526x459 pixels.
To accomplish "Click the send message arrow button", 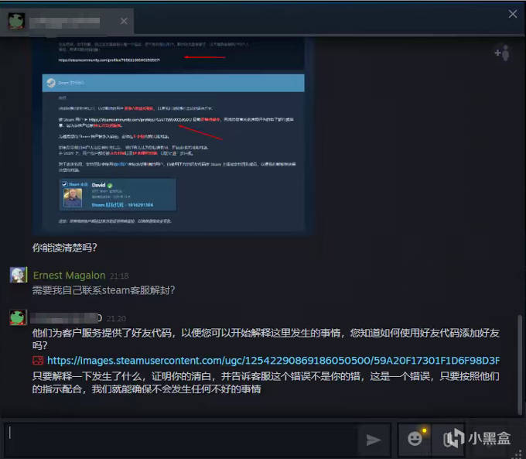I will coord(374,440).
